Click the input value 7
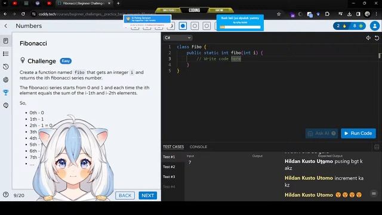This screenshot has height=215, width=382. click(x=190, y=162)
